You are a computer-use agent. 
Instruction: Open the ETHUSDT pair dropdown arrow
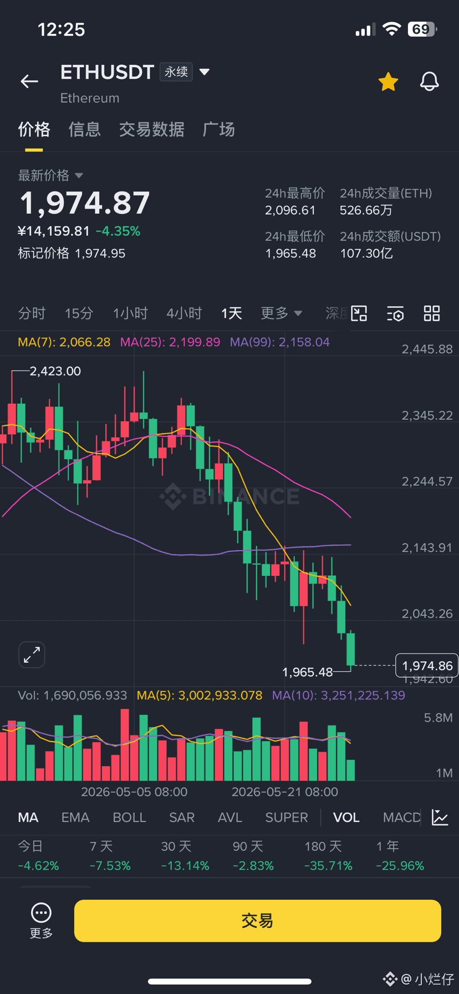click(x=204, y=72)
